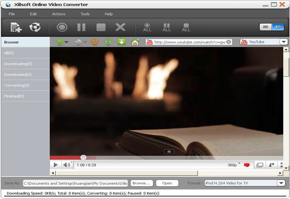Image resolution: width=290 pixels, height=199 pixels.
Task: Click the 1:06 / 8:29 time display
Action: tap(87, 165)
